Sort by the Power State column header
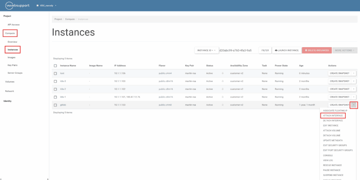 coord(281,65)
